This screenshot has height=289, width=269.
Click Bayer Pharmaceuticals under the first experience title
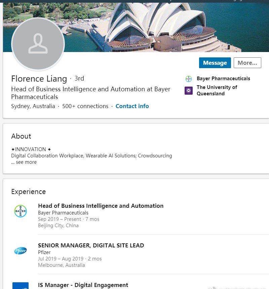click(63, 213)
